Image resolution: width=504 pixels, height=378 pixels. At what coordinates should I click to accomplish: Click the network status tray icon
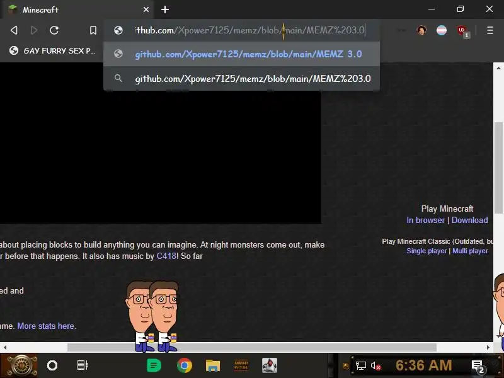pyautogui.click(x=360, y=365)
